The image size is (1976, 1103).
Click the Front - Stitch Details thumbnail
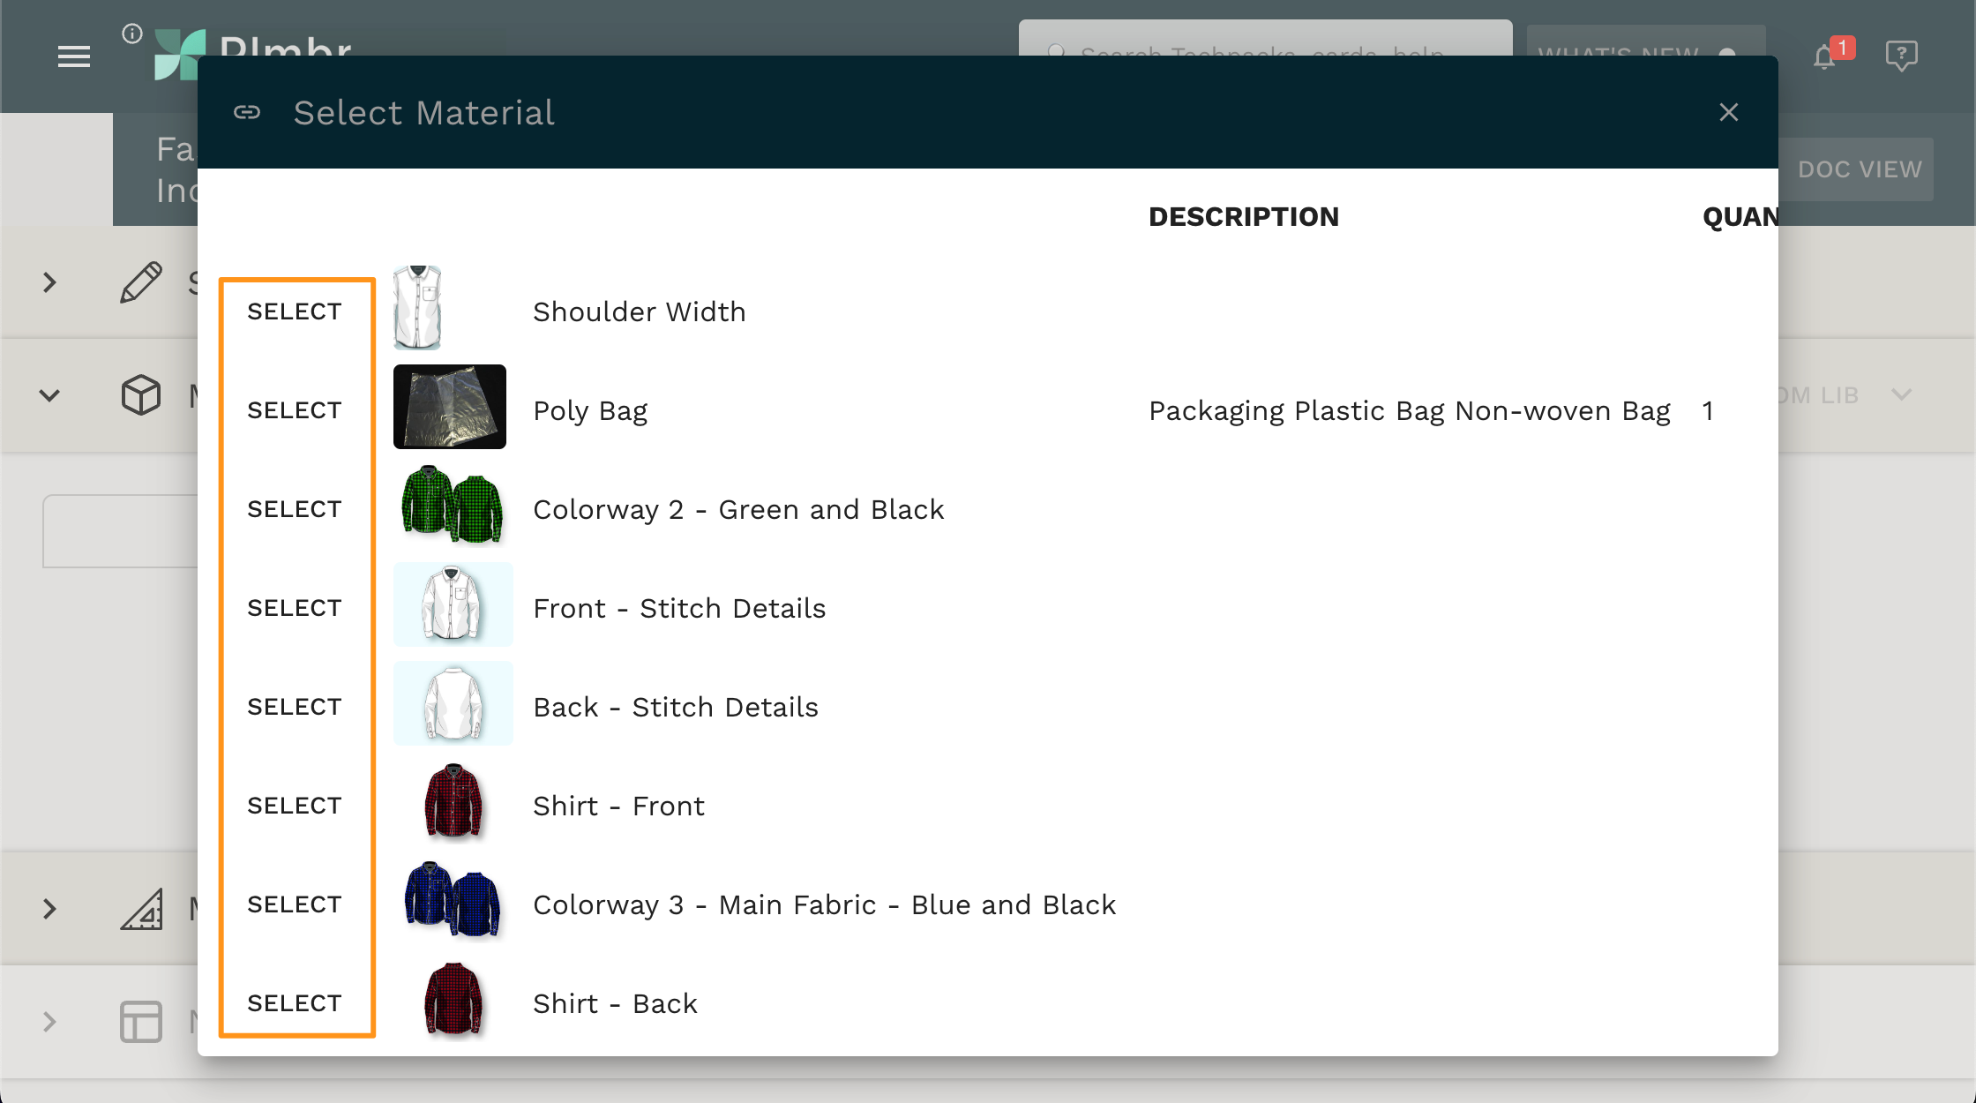point(453,604)
